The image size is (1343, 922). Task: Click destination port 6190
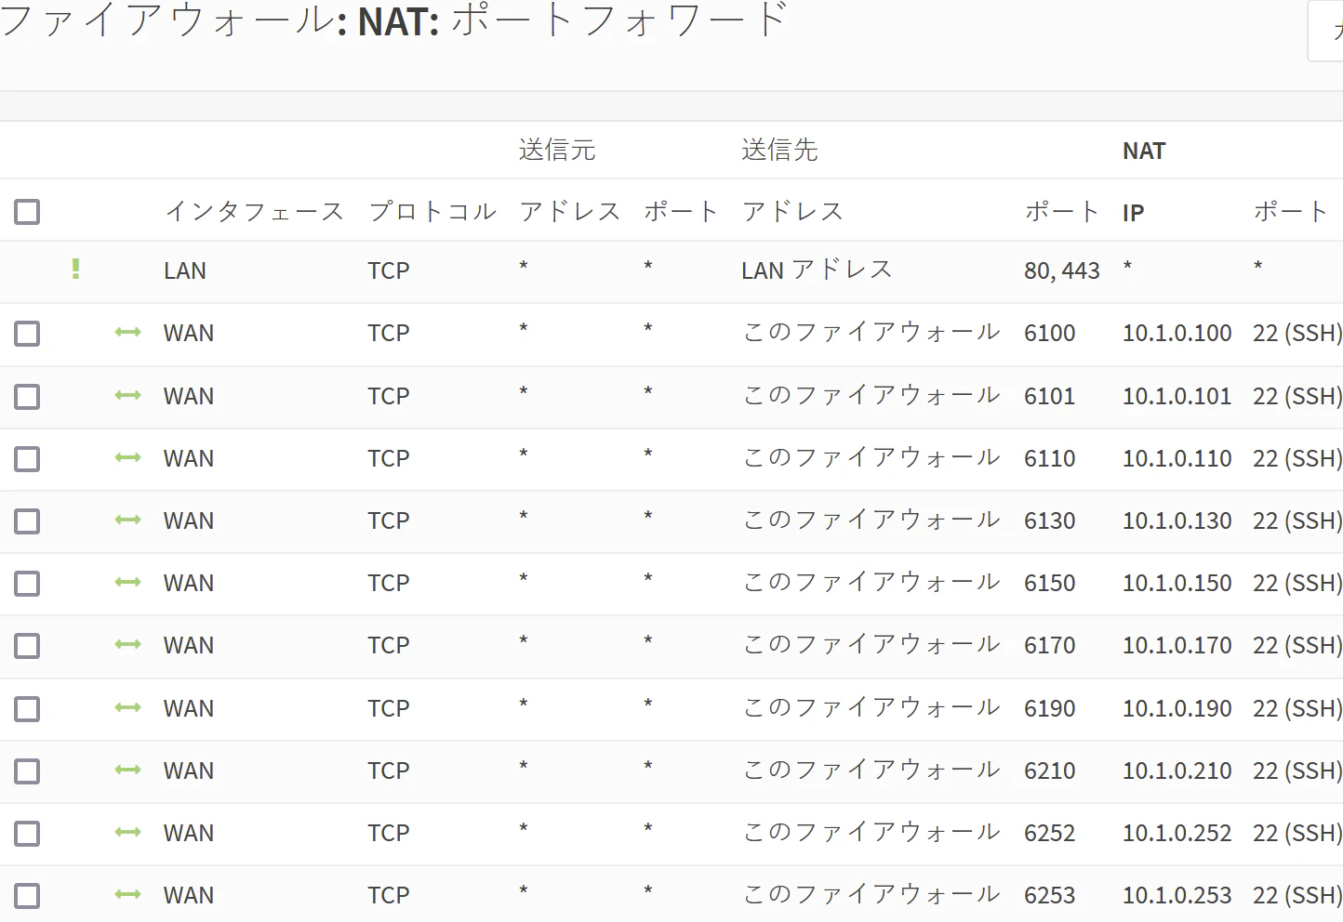(1049, 708)
